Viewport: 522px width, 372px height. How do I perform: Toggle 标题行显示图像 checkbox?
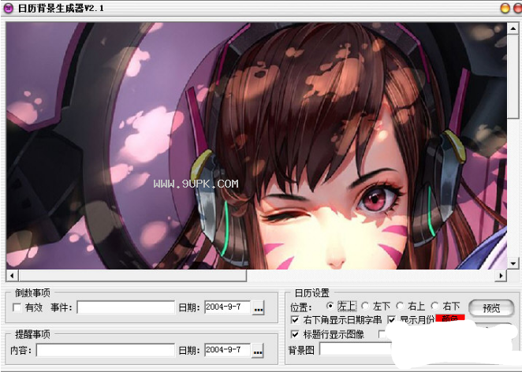[295, 333]
